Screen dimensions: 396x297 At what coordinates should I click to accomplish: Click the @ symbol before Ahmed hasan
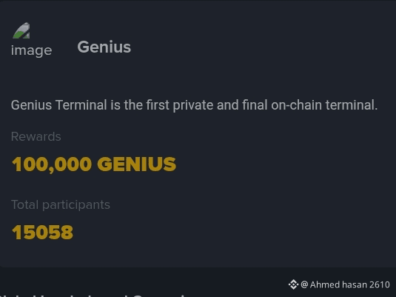click(304, 284)
